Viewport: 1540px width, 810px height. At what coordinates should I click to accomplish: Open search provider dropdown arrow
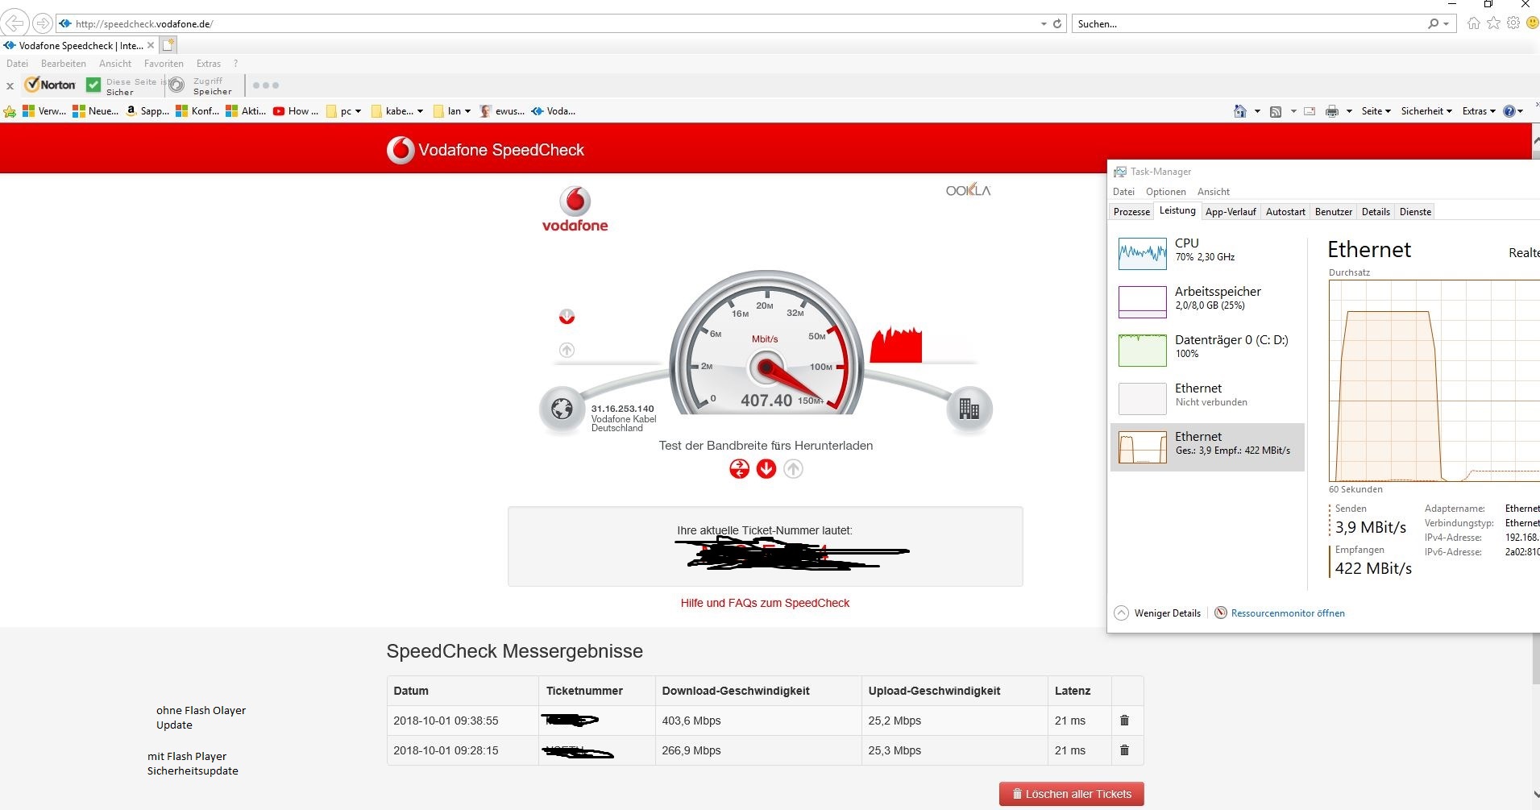click(1447, 24)
